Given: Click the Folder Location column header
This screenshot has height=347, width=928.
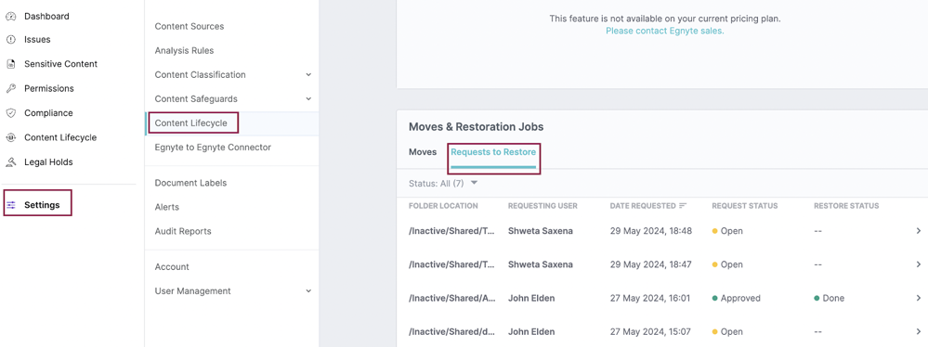Looking at the screenshot, I should click(443, 206).
